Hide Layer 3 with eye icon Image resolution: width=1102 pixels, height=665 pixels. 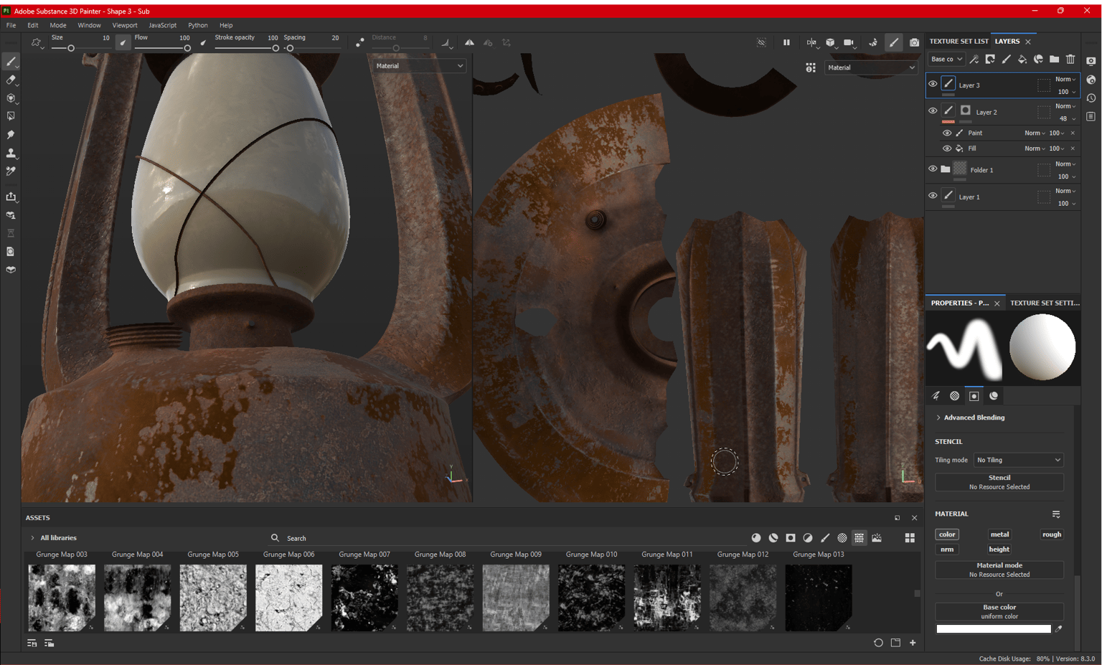[933, 84]
